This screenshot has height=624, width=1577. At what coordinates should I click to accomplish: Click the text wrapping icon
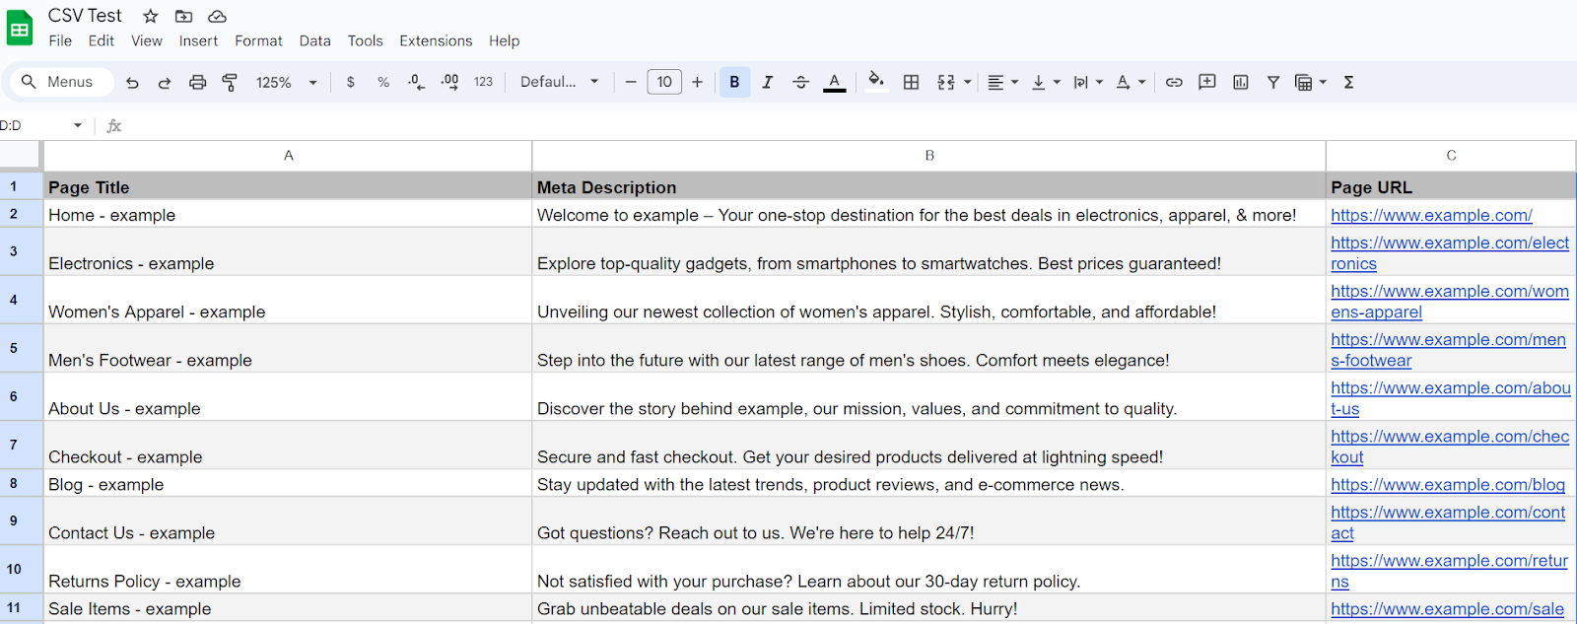[x=1081, y=83]
